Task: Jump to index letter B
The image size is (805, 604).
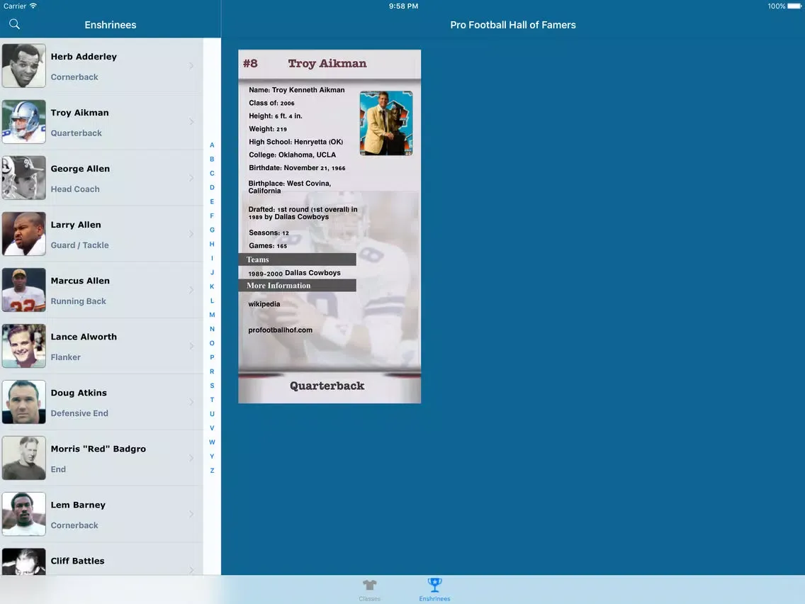Action: click(x=212, y=160)
